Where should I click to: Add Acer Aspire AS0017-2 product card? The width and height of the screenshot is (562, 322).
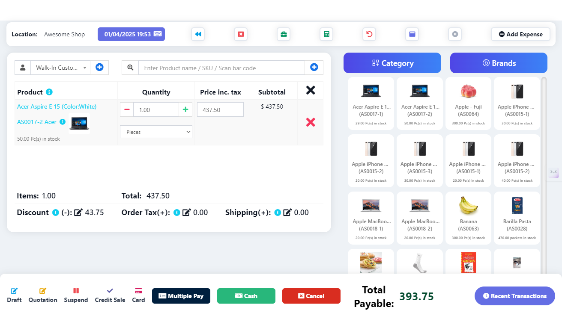coord(420,103)
